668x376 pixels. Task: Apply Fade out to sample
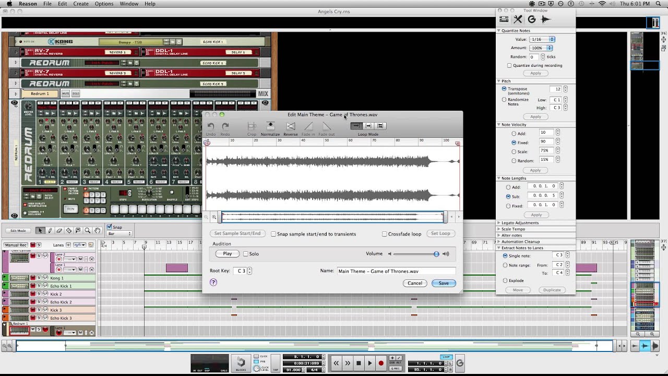tap(327, 128)
